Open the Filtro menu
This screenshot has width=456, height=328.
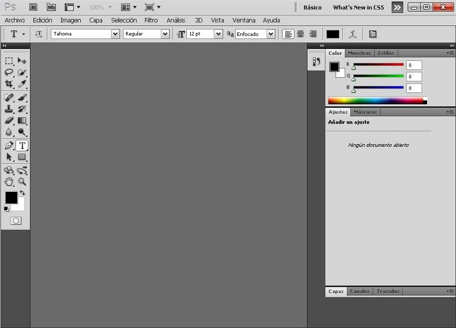click(151, 20)
